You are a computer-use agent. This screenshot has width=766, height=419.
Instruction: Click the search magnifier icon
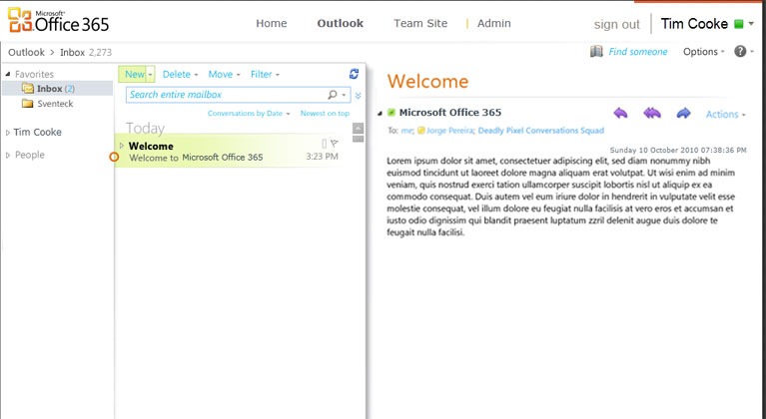point(333,95)
